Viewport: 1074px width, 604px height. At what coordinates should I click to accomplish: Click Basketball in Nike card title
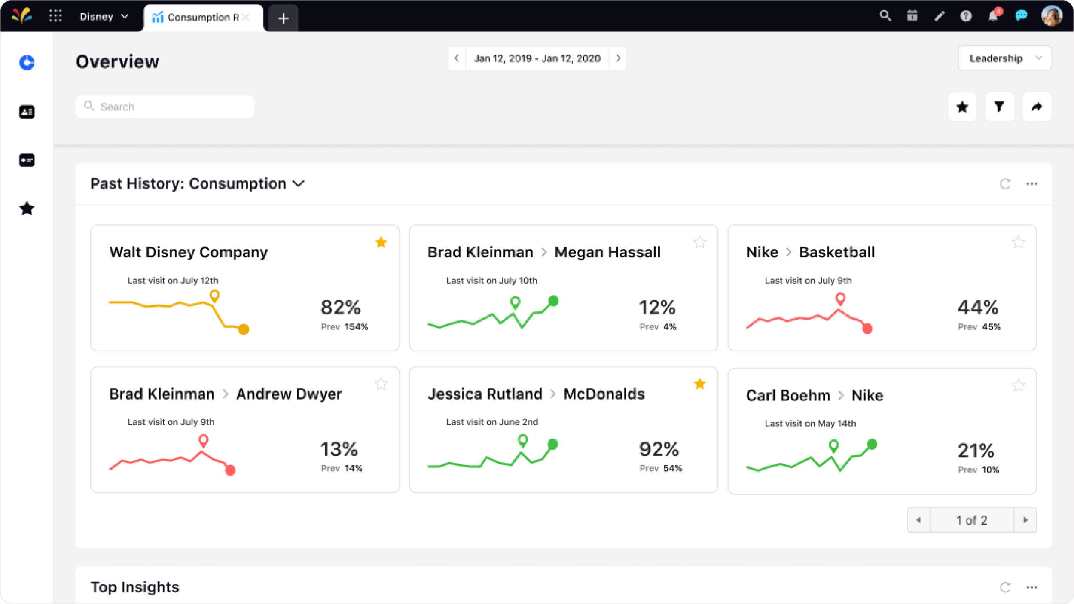point(837,252)
